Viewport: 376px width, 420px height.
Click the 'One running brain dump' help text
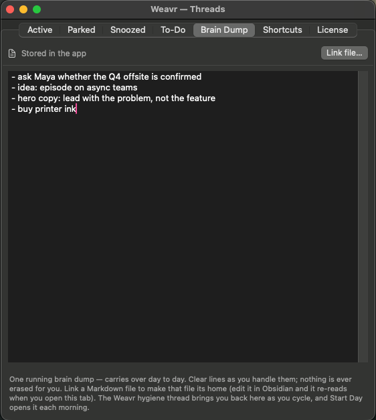(186, 393)
